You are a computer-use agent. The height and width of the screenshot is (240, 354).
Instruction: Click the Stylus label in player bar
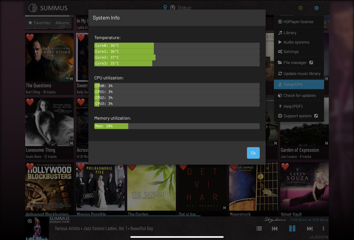point(275,219)
